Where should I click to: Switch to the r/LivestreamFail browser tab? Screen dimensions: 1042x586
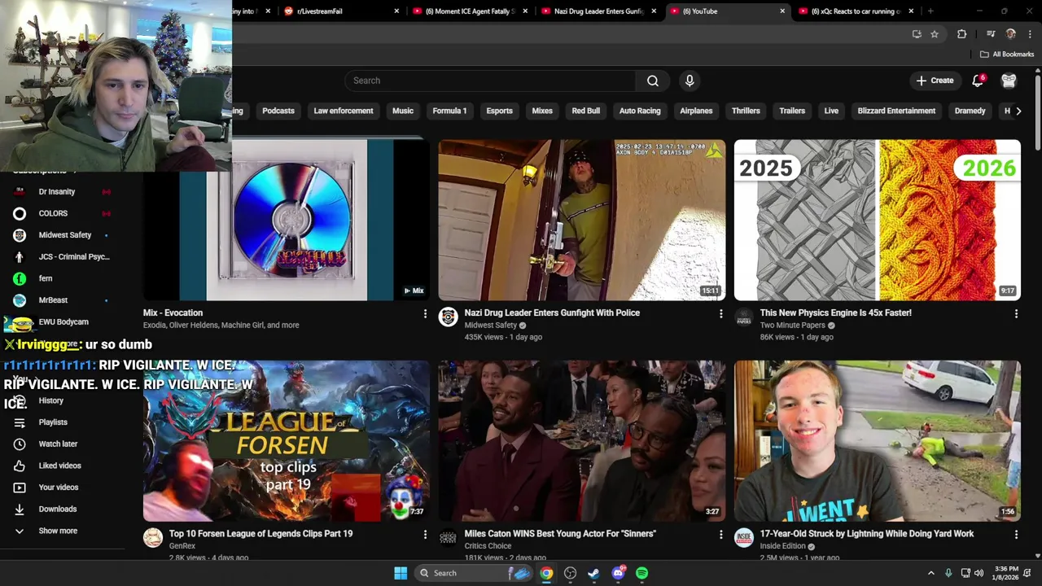pos(341,11)
